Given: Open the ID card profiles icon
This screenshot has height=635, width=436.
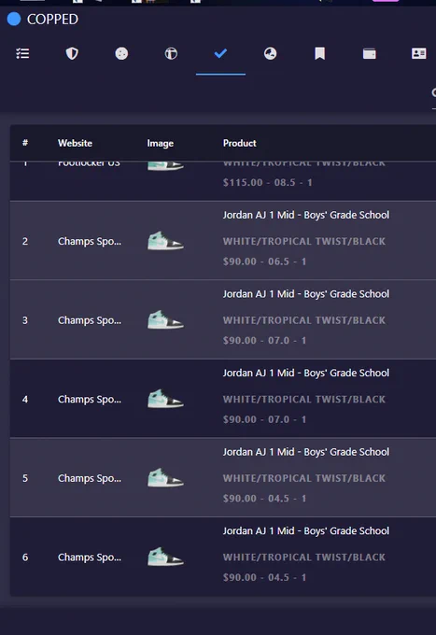Looking at the screenshot, I should click(418, 53).
